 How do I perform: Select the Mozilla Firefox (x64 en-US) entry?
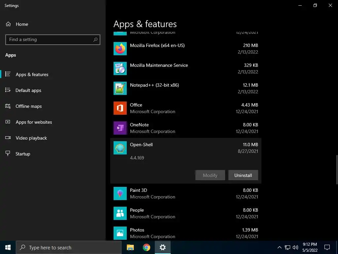(186, 49)
